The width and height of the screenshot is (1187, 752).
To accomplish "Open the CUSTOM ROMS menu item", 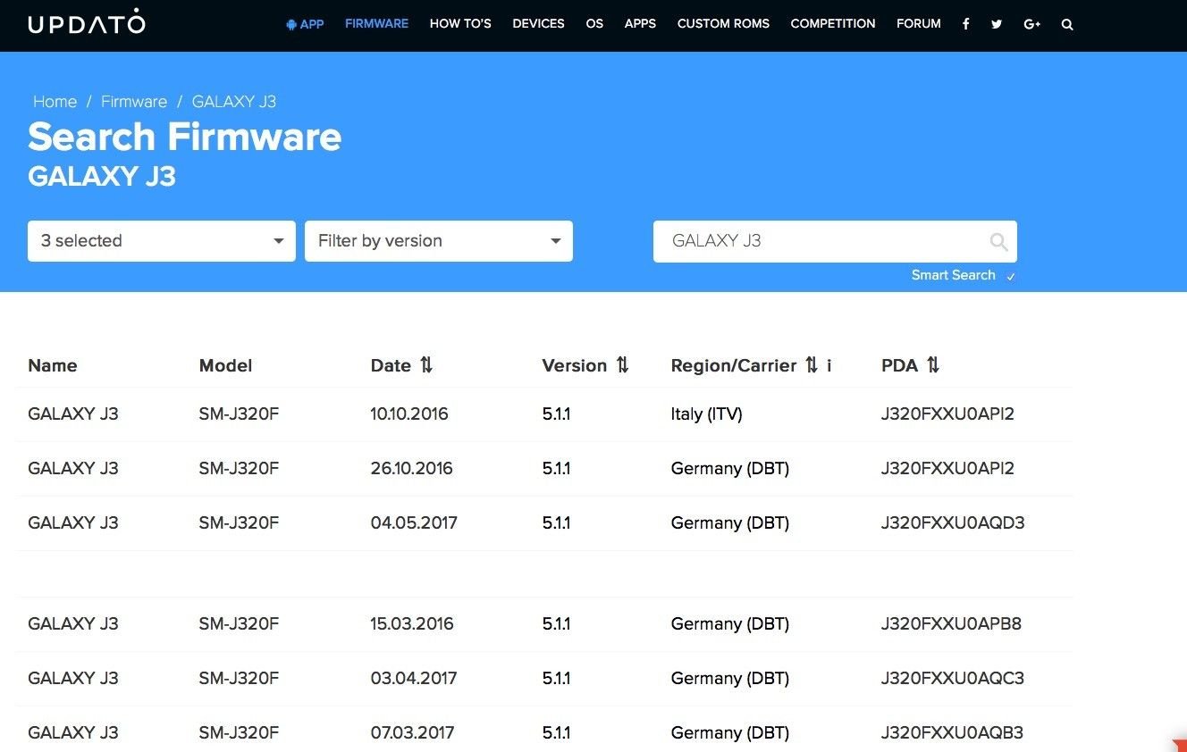I will point(723,24).
